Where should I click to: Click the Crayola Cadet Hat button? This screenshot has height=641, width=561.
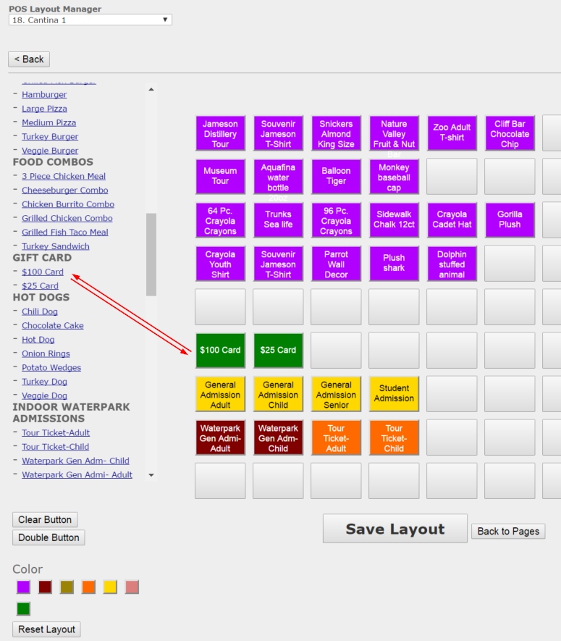(452, 220)
